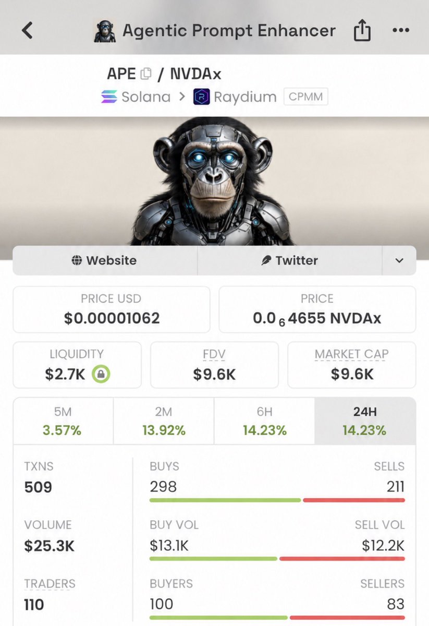This screenshot has height=626, width=429.
Task: Tap the Market Cap info label
Action: [352, 354]
